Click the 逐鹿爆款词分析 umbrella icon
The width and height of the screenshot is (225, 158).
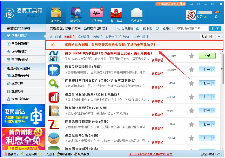pos(54,138)
